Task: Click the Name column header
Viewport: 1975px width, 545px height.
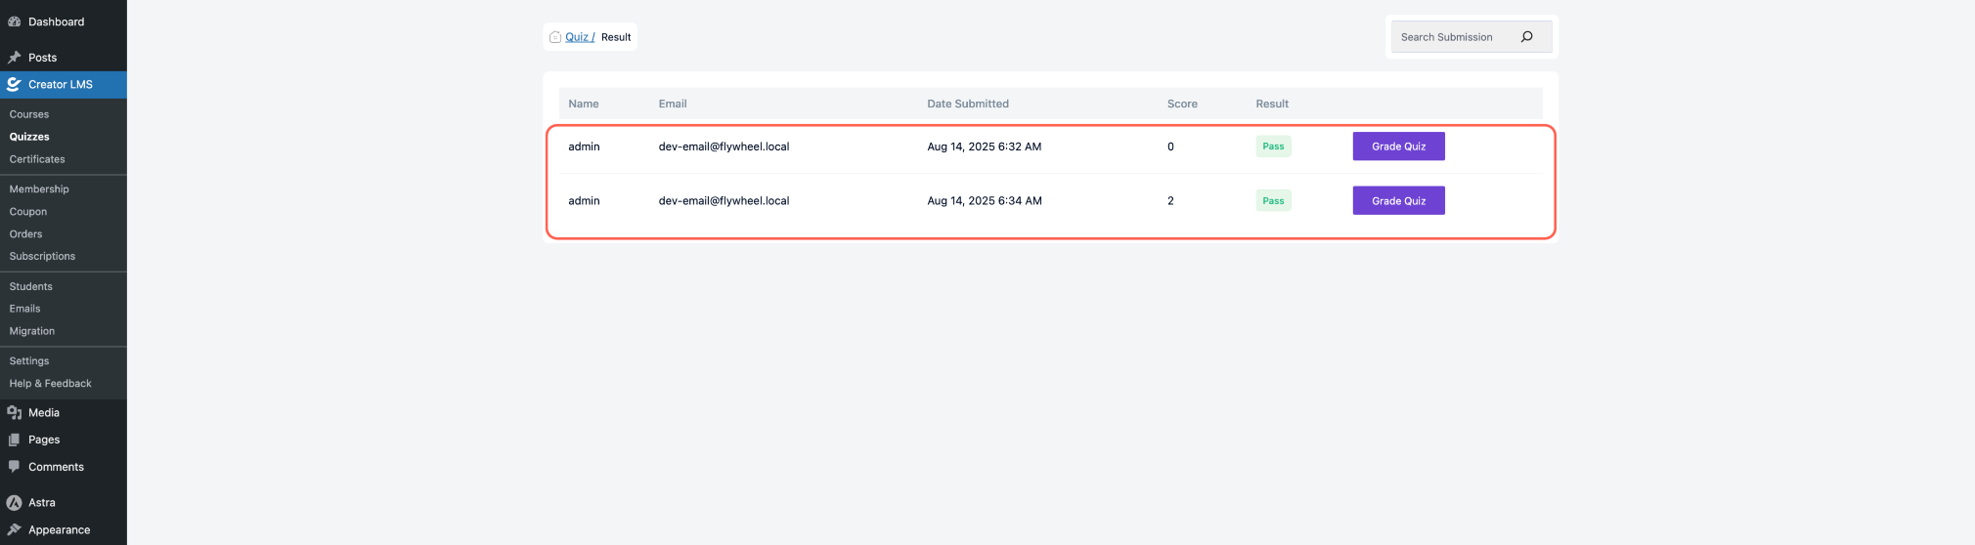Action: 584,104
